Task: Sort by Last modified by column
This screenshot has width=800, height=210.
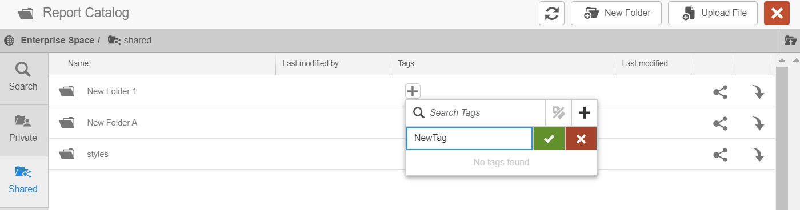Action: 311,63
